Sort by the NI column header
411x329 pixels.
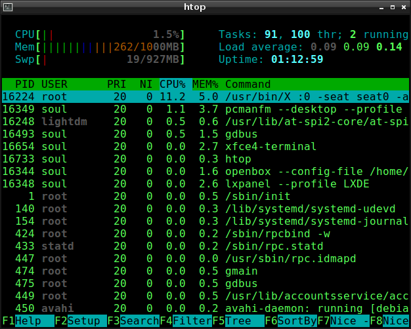pyautogui.click(x=146, y=85)
